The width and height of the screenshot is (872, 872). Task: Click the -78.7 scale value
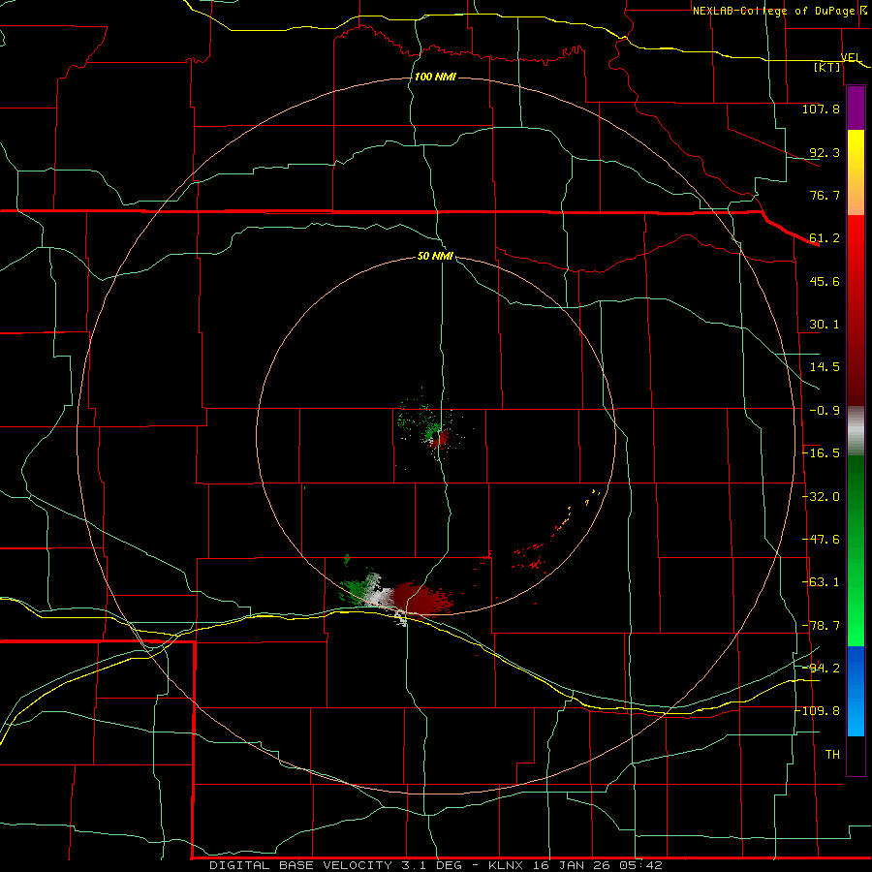(822, 626)
